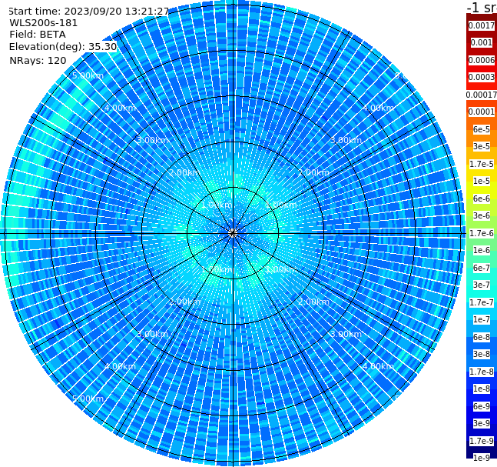Select the 0.0001 colorbar label

click(482, 112)
